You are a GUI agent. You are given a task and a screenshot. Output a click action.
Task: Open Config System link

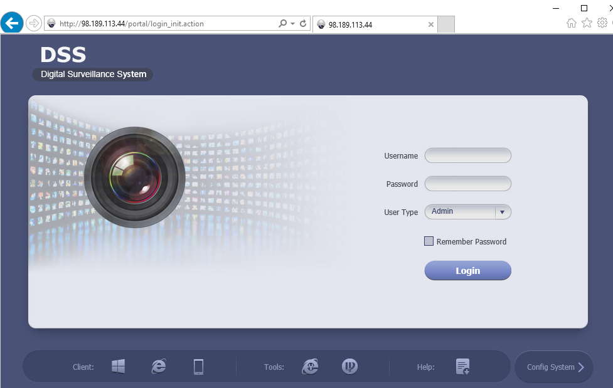pos(555,367)
